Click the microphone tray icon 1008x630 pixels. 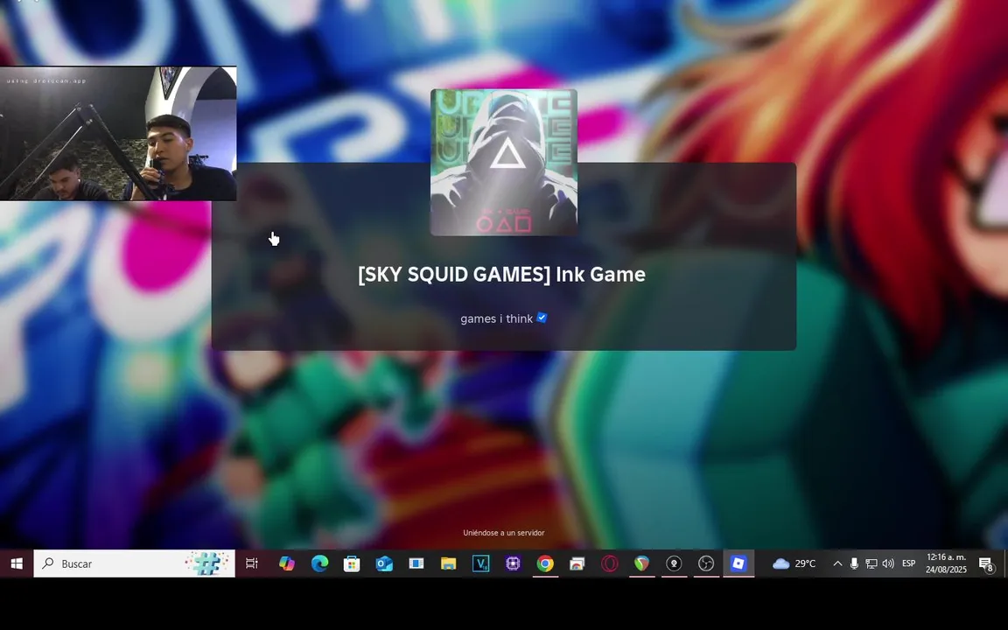(854, 563)
